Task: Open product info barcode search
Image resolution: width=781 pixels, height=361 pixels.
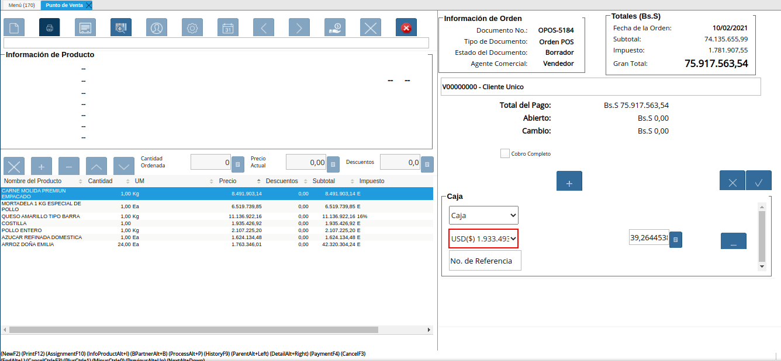Action: click(x=121, y=27)
